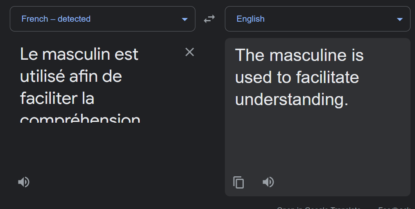
Task: Place cursor on the word "masculin"
Action: pos(76,54)
